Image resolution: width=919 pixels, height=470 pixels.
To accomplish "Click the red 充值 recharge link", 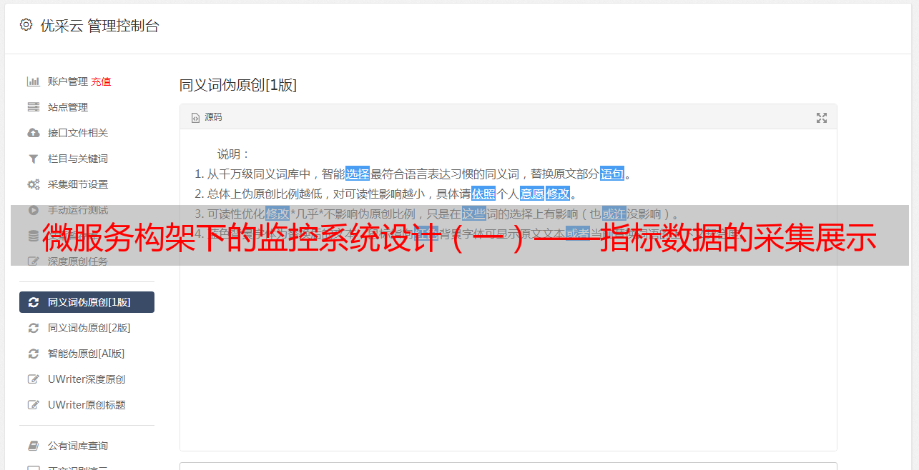I will [101, 81].
